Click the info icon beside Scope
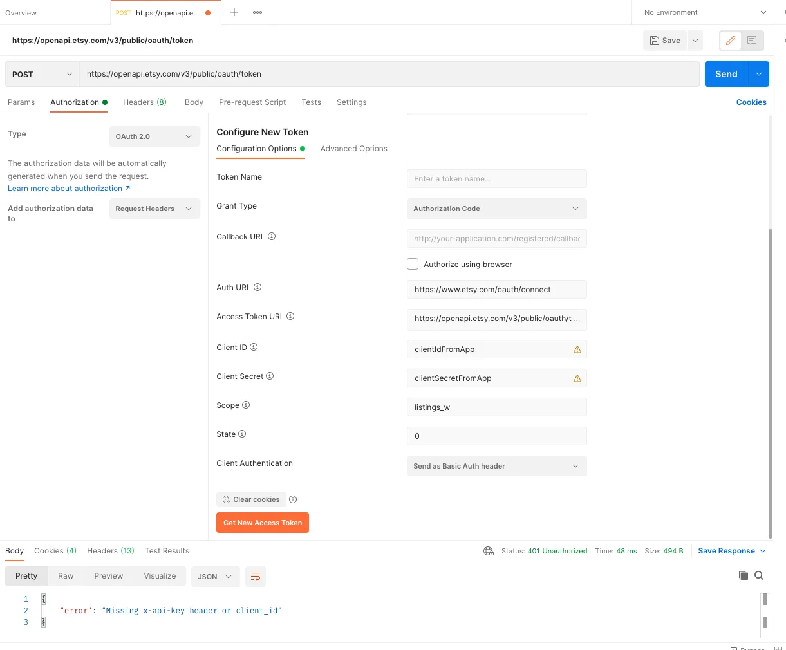786x650 pixels. (x=246, y=405)
